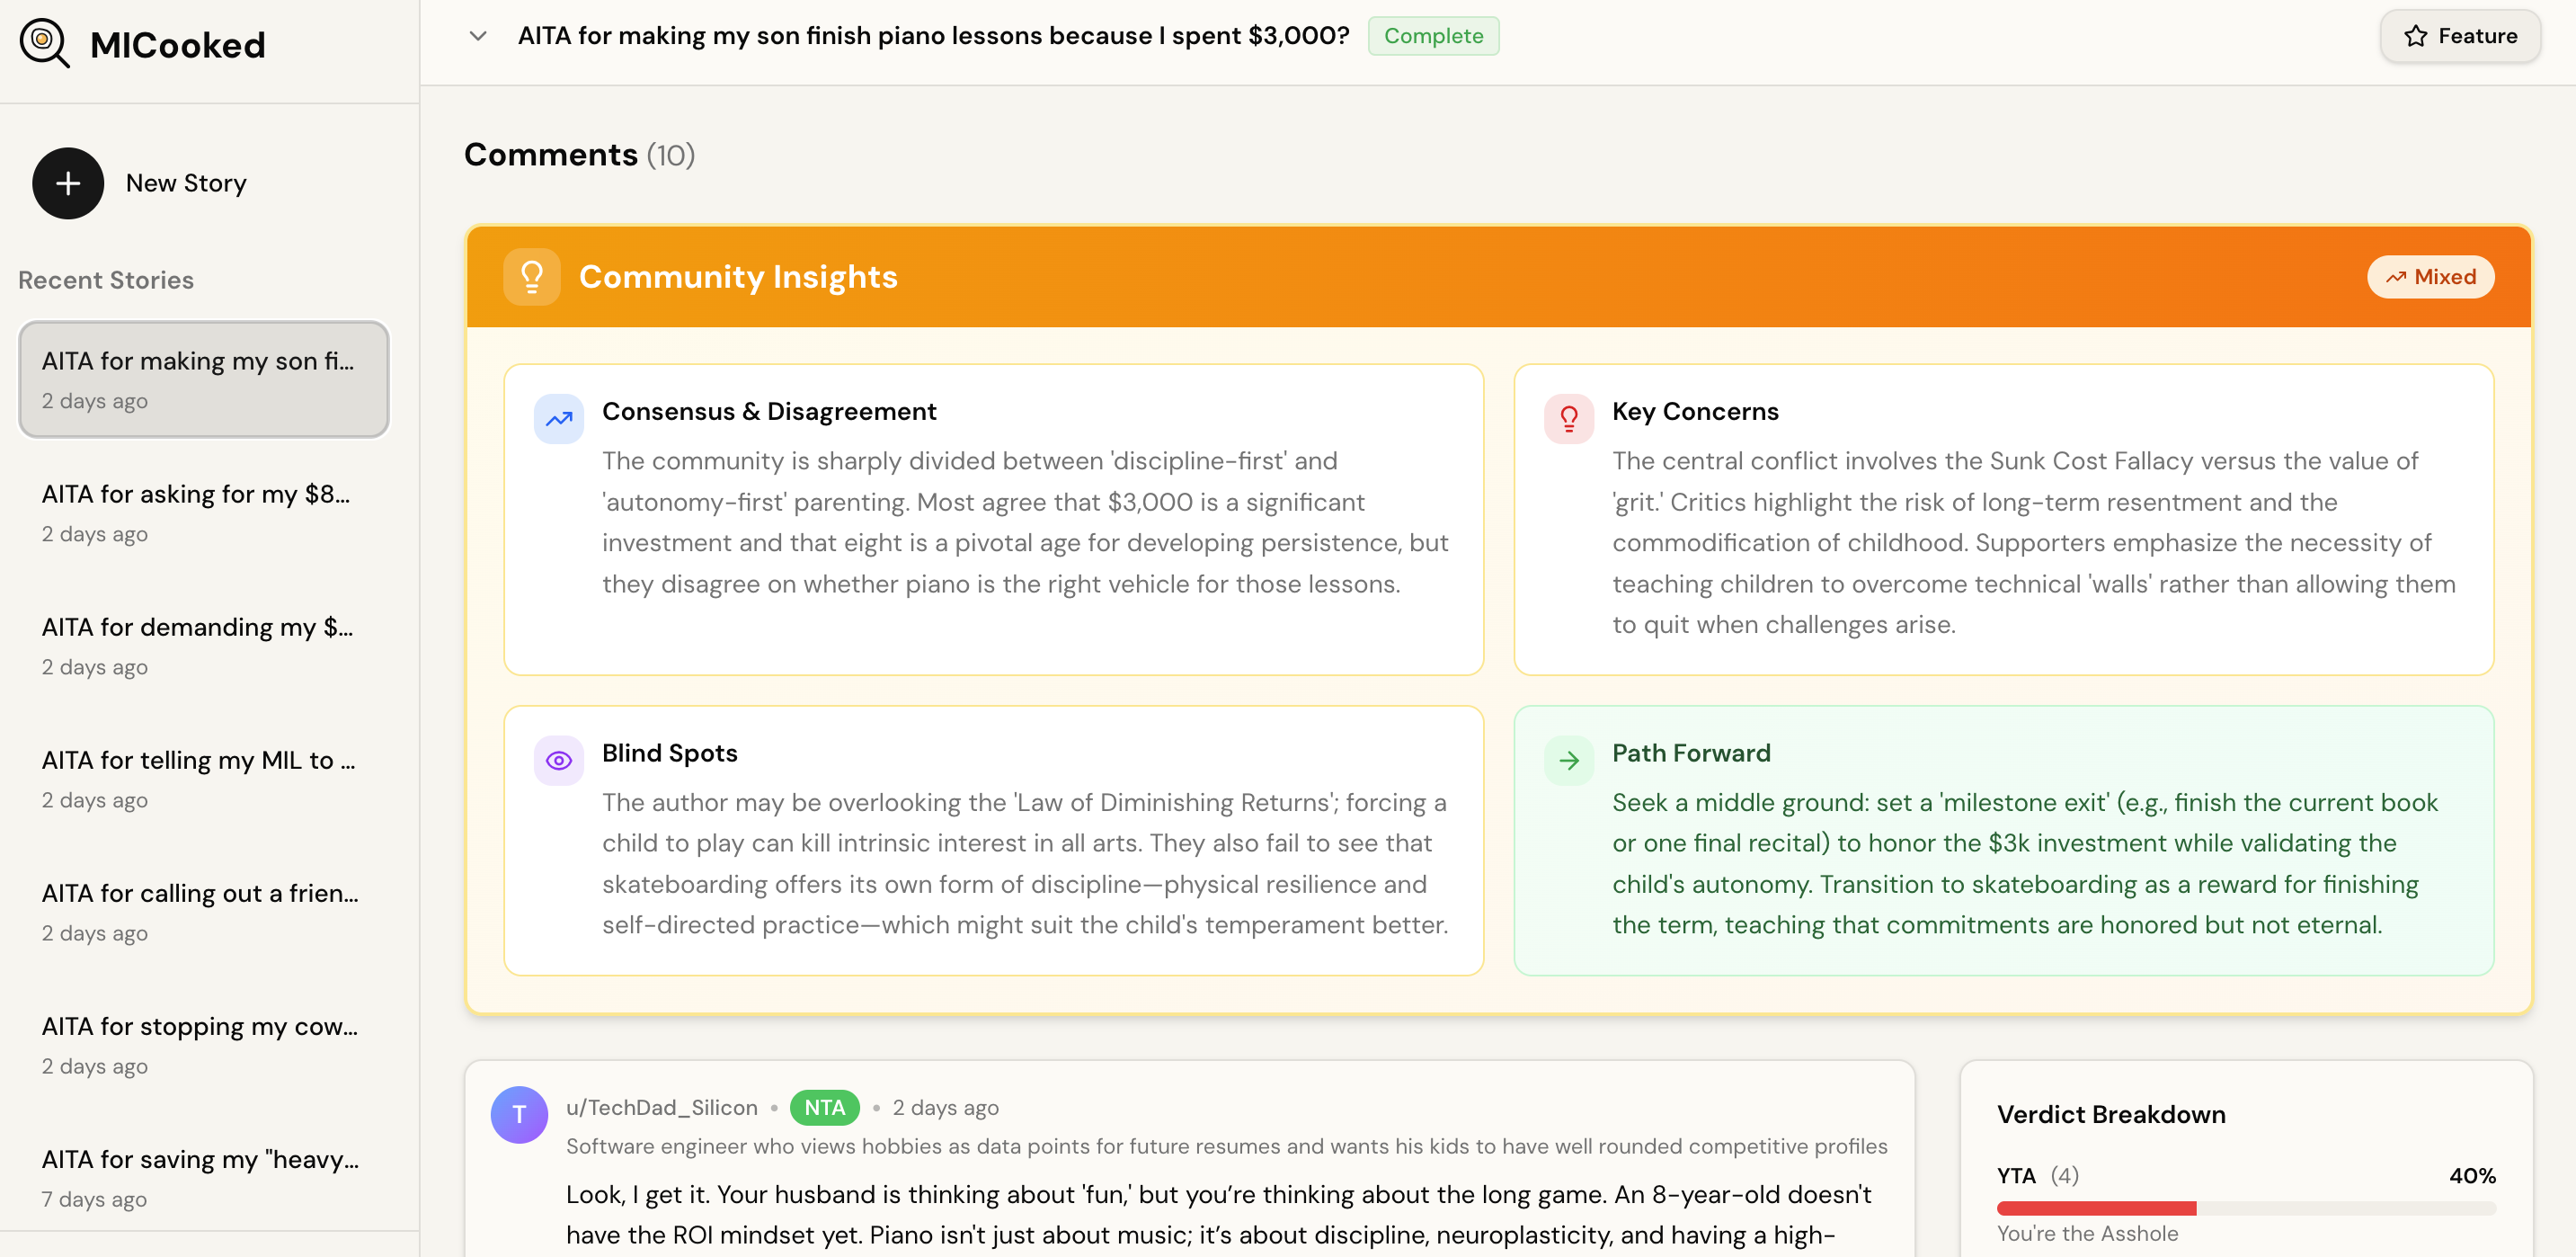The image size is (2576, 1257).
Task: Click the Mixed sentiment badge
Action: (2430, 277)
